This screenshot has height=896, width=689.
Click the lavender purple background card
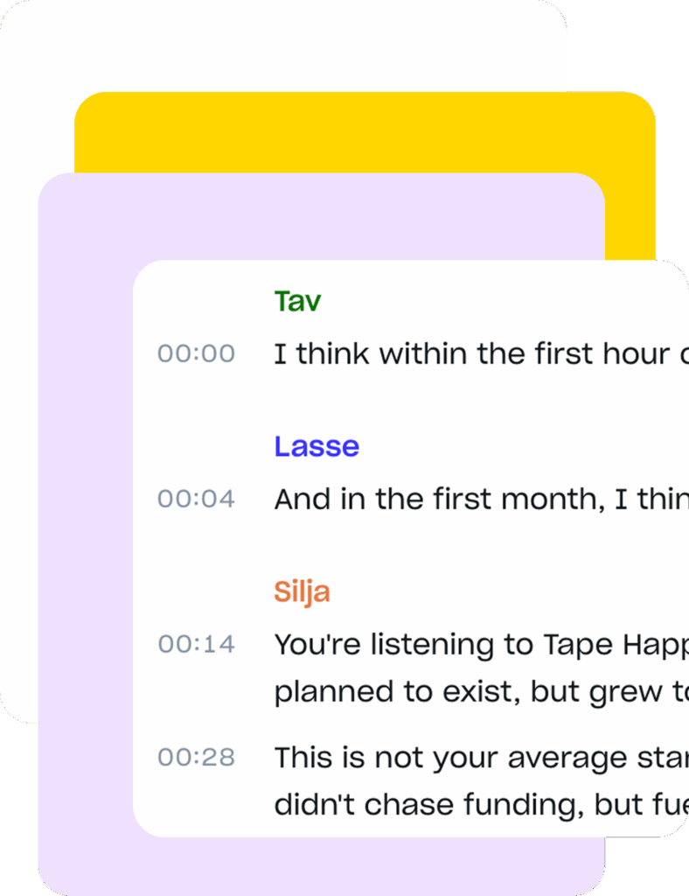click(x=85, y=525)
